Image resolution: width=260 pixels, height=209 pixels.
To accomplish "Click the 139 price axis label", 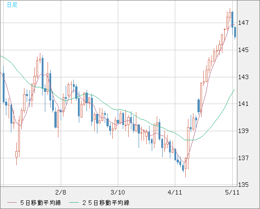I will point(243,131).
